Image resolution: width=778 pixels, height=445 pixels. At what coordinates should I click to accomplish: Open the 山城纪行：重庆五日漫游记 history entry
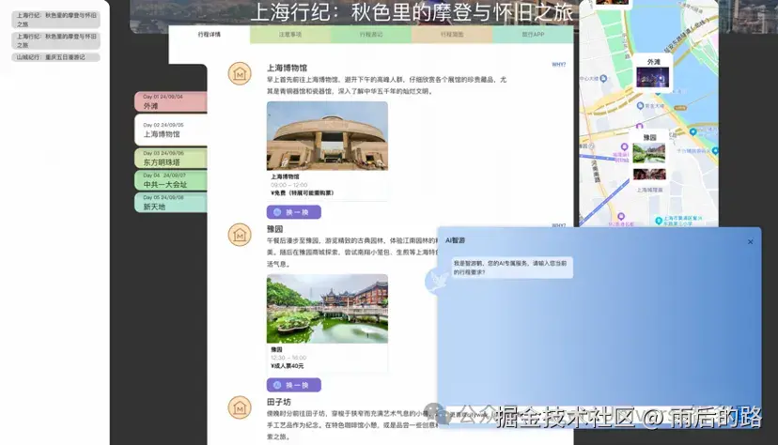55,57
